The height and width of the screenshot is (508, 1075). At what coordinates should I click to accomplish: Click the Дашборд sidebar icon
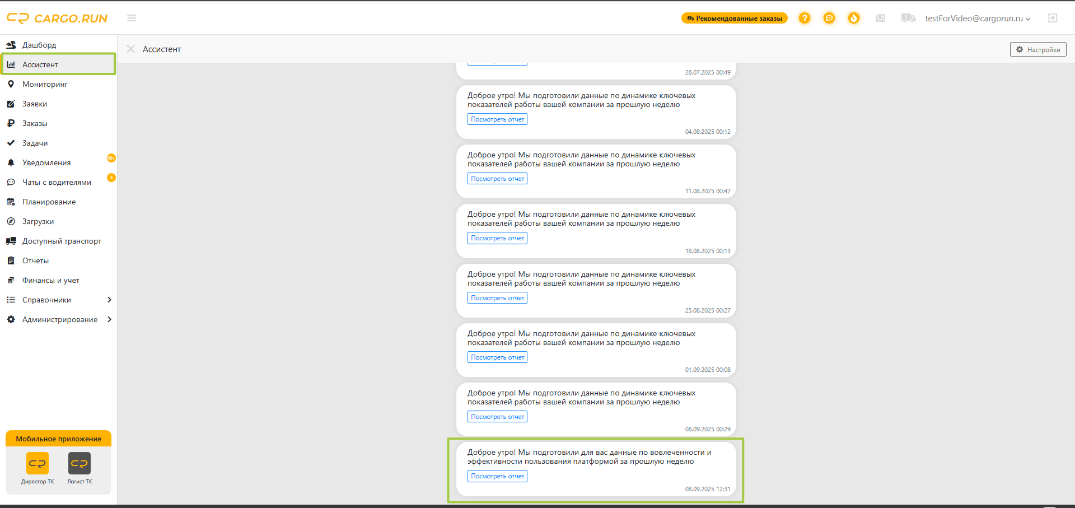click(x=11, y=45)
